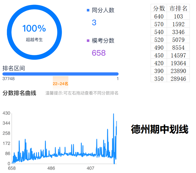
Task: Click the 模考分数 value 658
Action: tap(99, 53)
